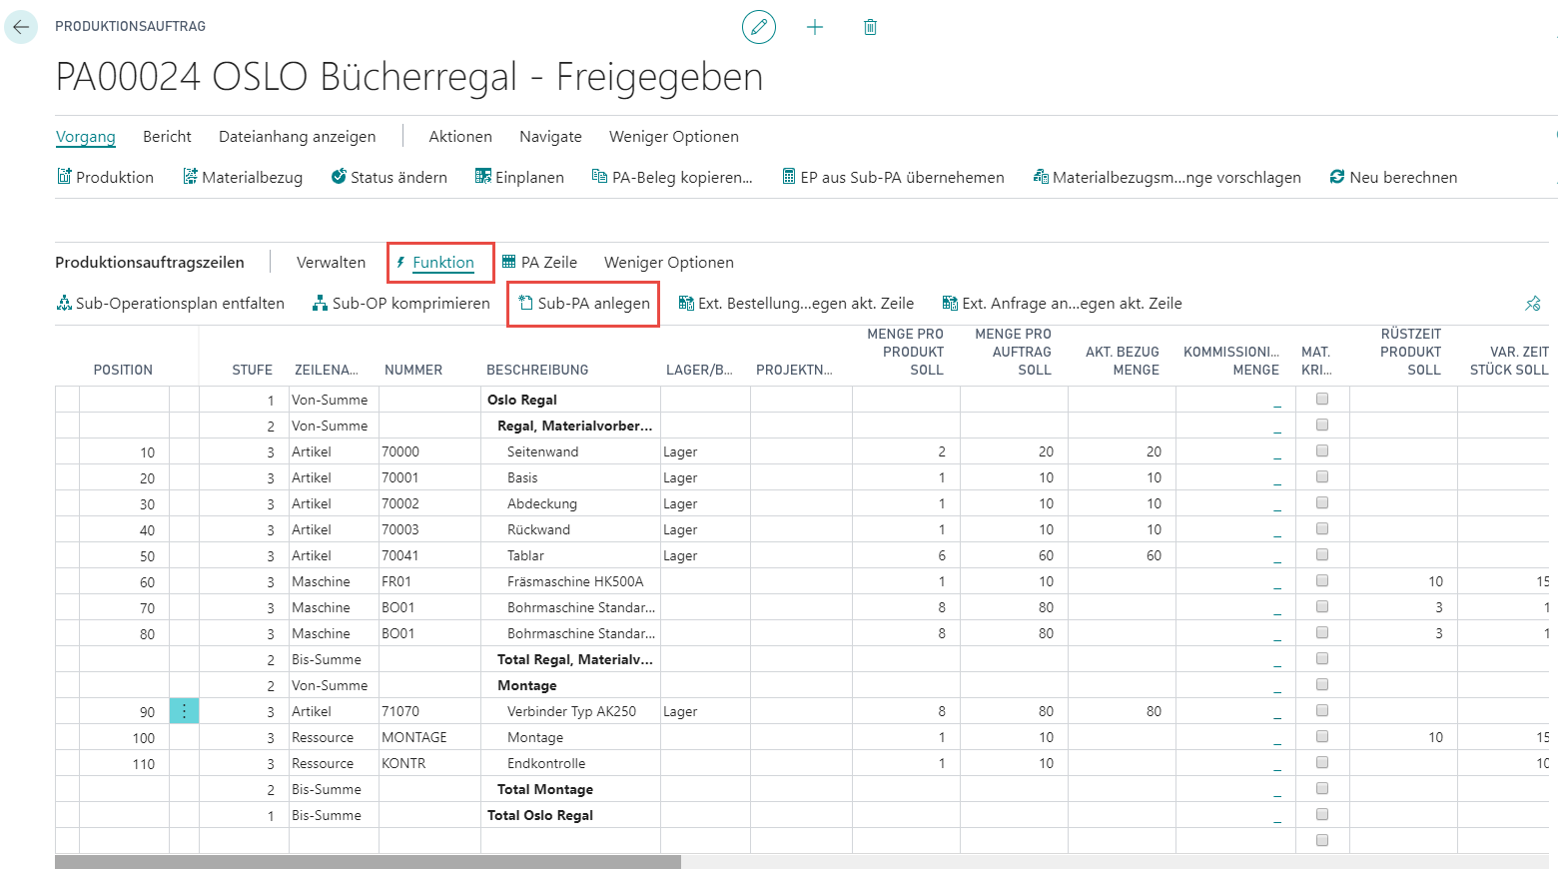Toggle Mat. Kri. checkbox for Oslo Regal
Viewport: 1558px width, 877px height.
1322,399
